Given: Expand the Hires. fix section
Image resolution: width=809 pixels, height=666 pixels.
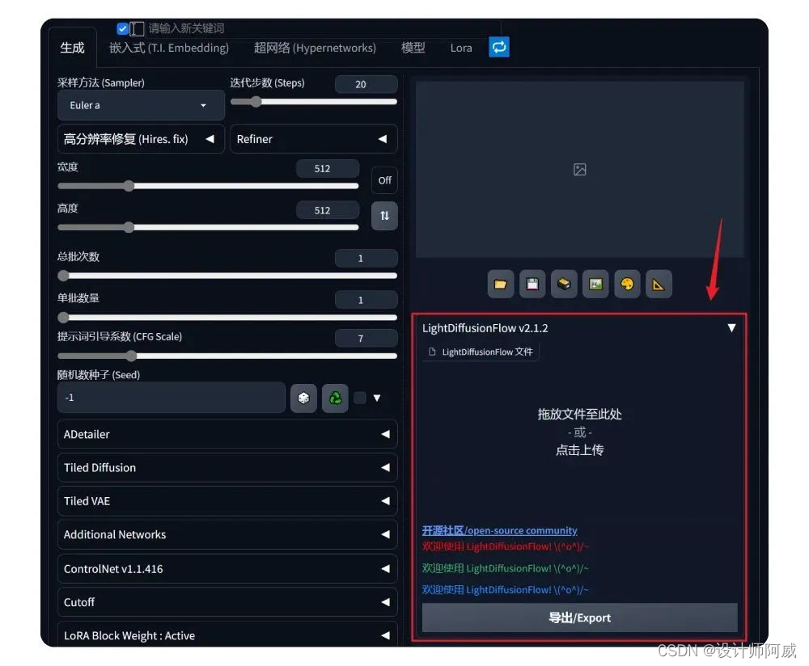Looking at the screenshot, I should 141,139.
